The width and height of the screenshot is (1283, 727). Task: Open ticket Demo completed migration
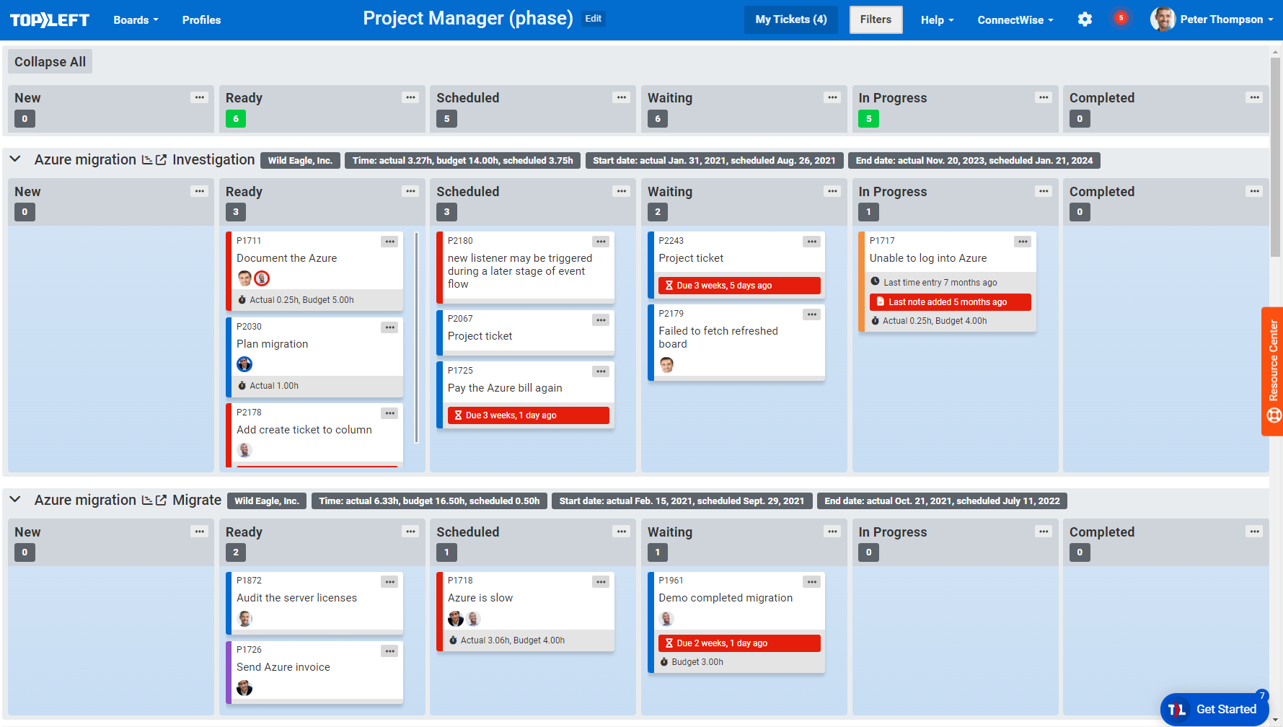[726, 598]
